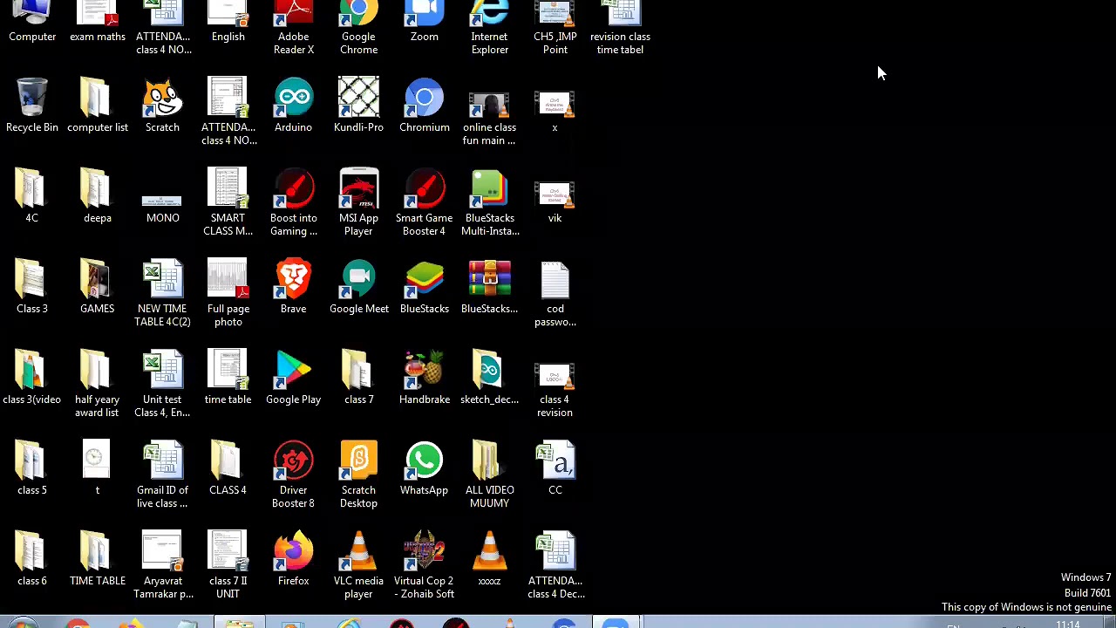Click the half yearly award list folder
This screenshot has width=1116, height=628.
point(97,384)
